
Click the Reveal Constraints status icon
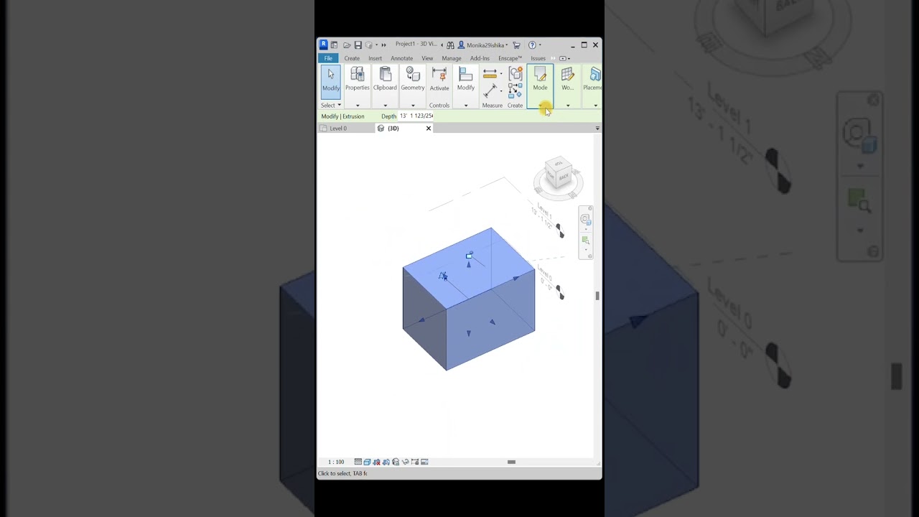(x=415, y=462)
